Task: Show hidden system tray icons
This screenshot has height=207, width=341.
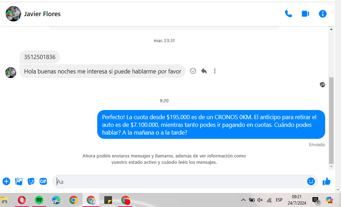Action: coord(243,200)
